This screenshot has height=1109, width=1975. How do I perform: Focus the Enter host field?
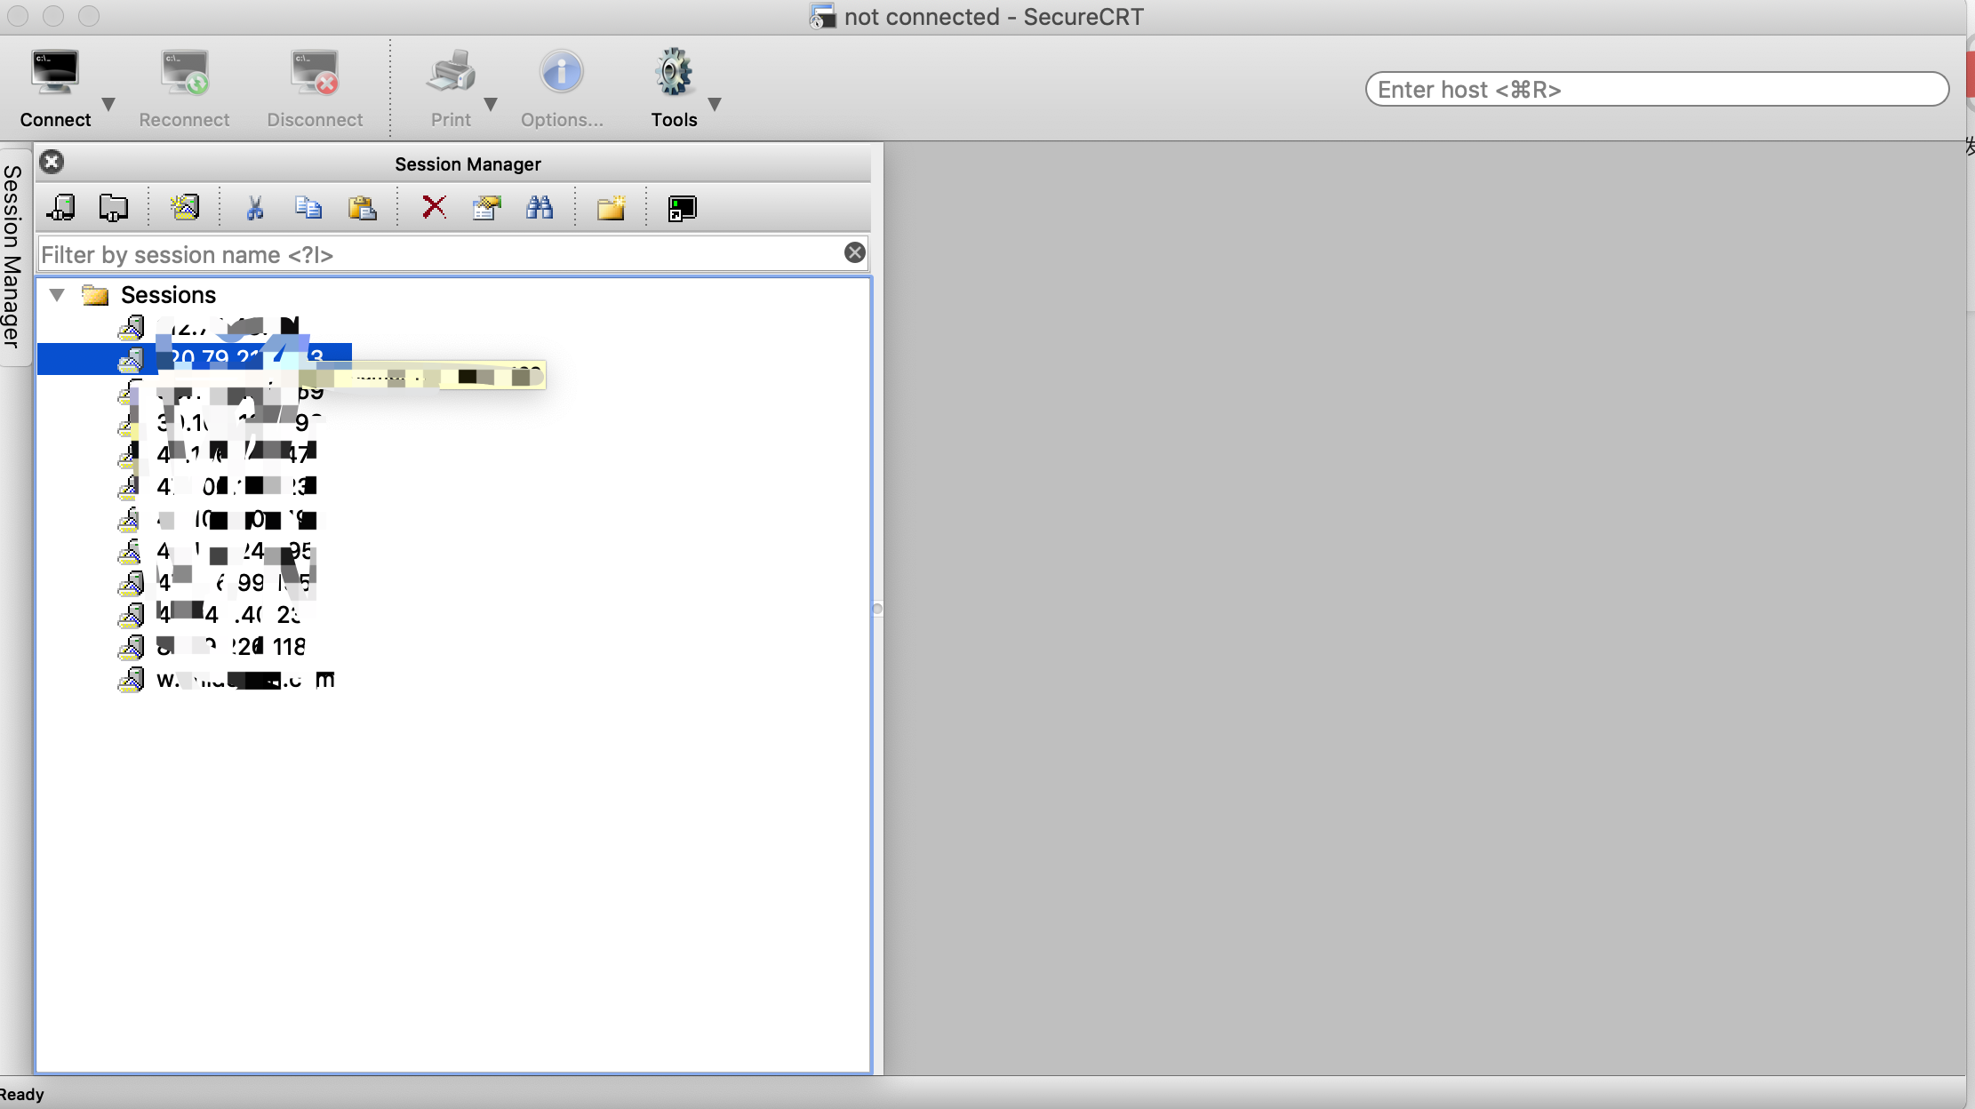point(1657,90)
